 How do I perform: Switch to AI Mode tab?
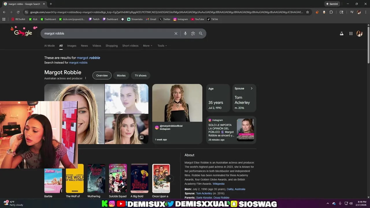coord(49,46)
